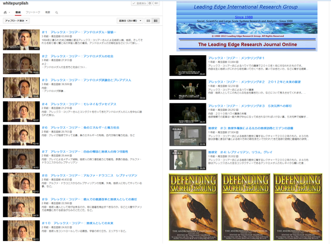
Task: Open the small dropdown arrow beside home icon
Action: tap(9, 13)
